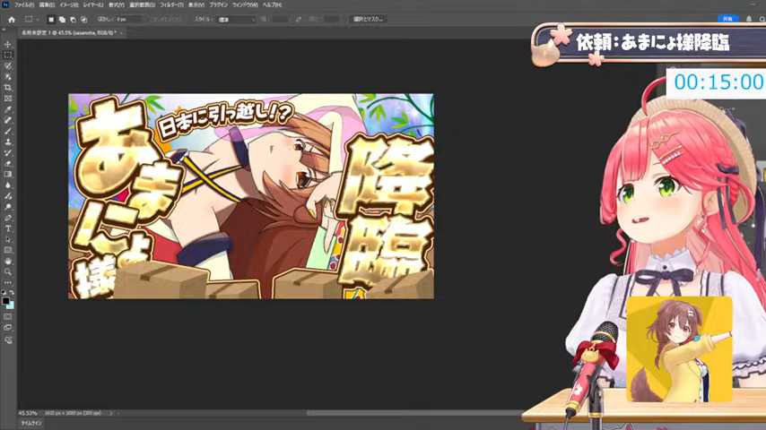Screen dimensions: 766x430
Task: Select the Lasso tool
Action: click(8, 66)
